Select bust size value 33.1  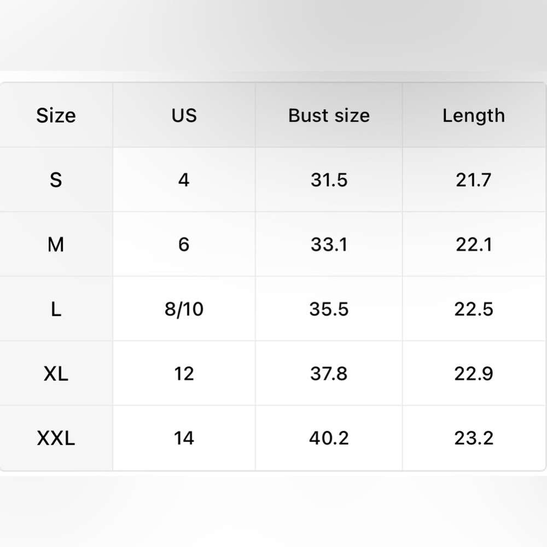[329, 245]
